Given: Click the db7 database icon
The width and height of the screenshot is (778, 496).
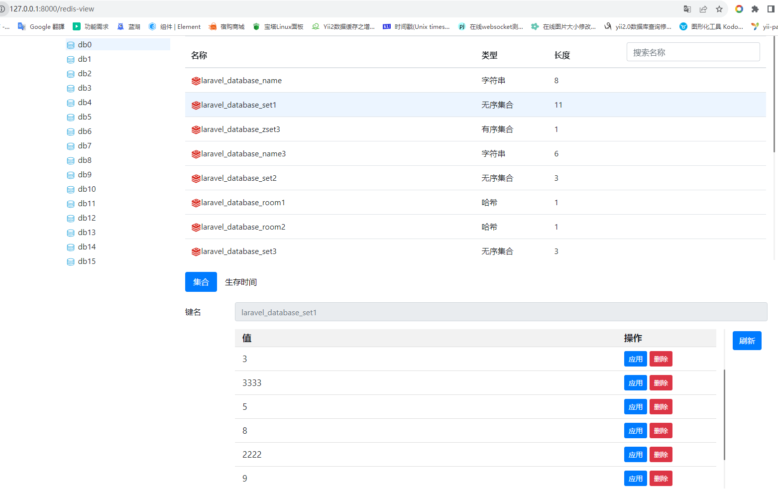Looking at the screenshot, I should [x=71, y=146].
